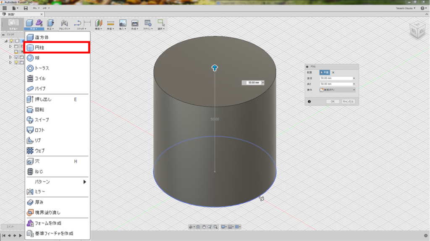Click the Construct plane icon
This screenshot has height=241, width=430.
pyautogui.click(x=98, y=23)
